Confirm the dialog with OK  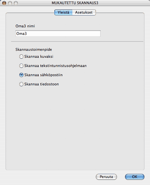pyautogui.click(x=135, y=177)
